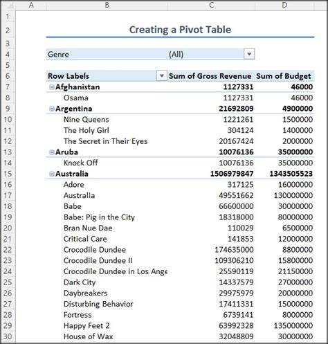Click the 'Creating a Pivot Table' title cell
The image size is (328, 344).
point(180,30)
